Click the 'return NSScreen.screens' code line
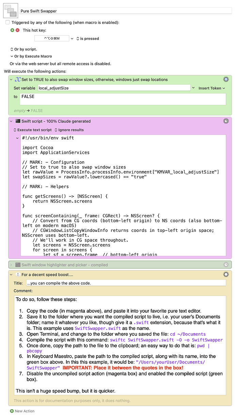235x416 pixels. (x=62, y=201)
